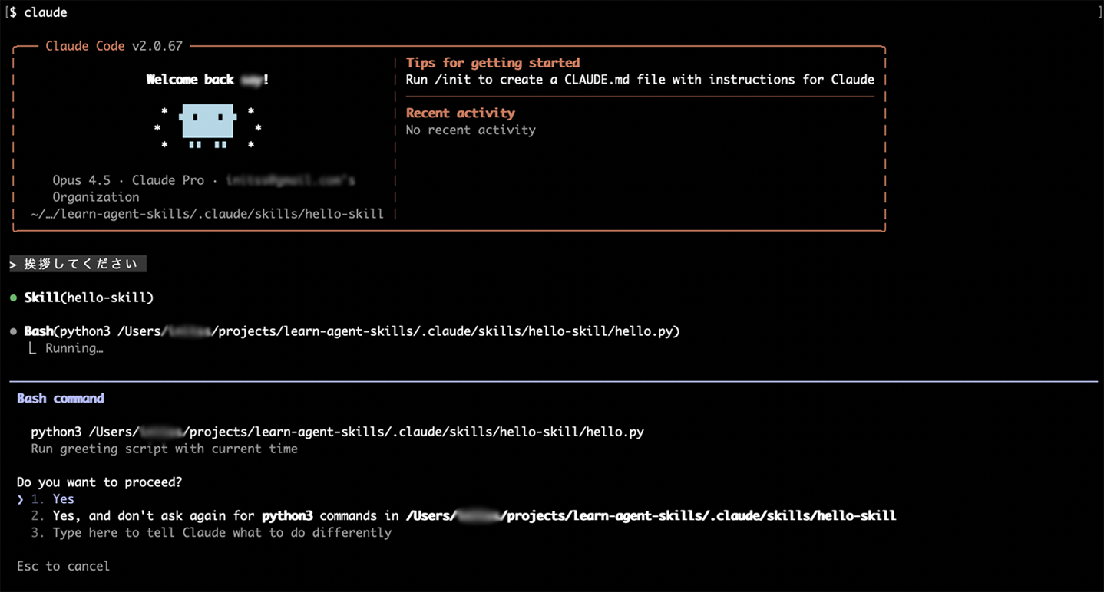This screenshot has width=1104, height=592.
Task: Click the Claude Code v2.0.67 header label
Action: tap(114, 46)
